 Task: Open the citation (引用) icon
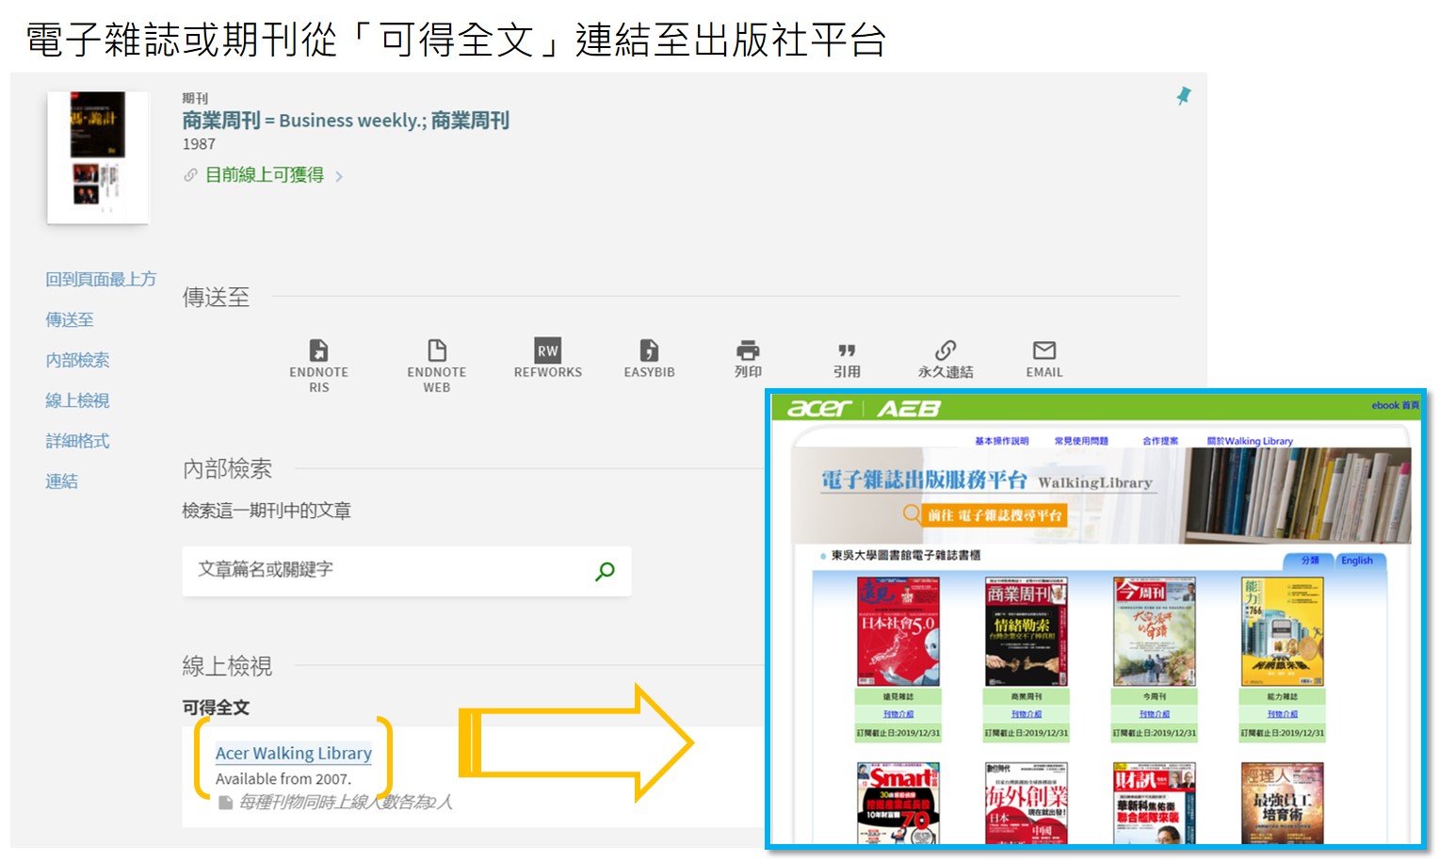click(847, 351)
